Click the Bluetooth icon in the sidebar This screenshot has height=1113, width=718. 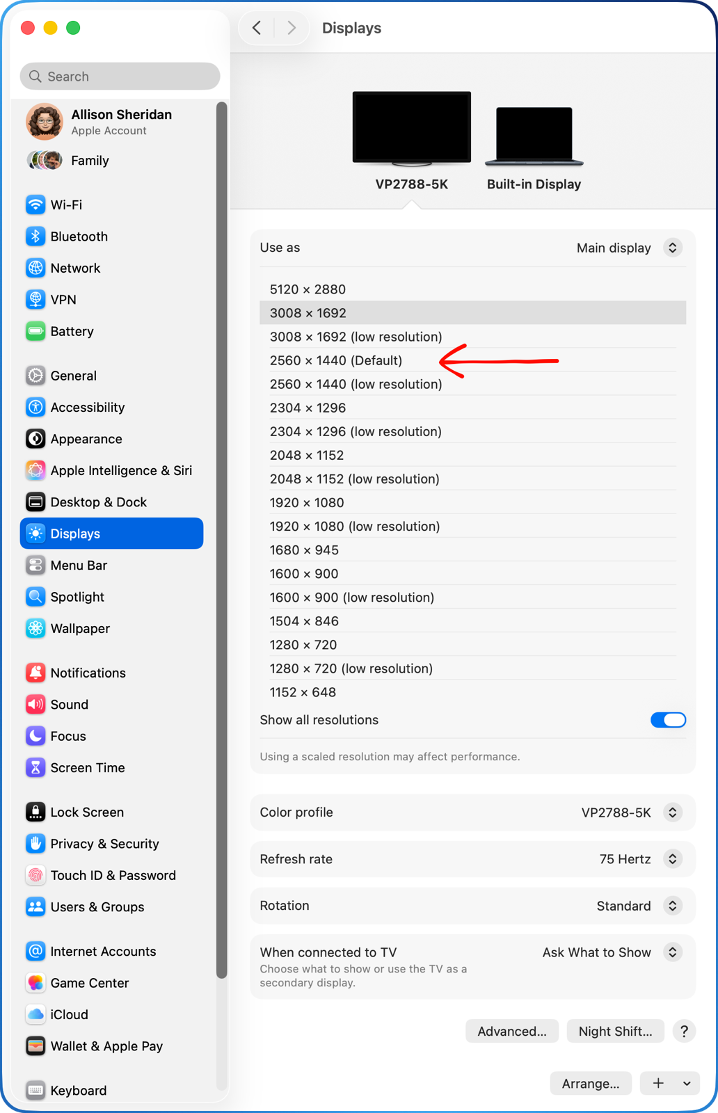tap(35, 237)
